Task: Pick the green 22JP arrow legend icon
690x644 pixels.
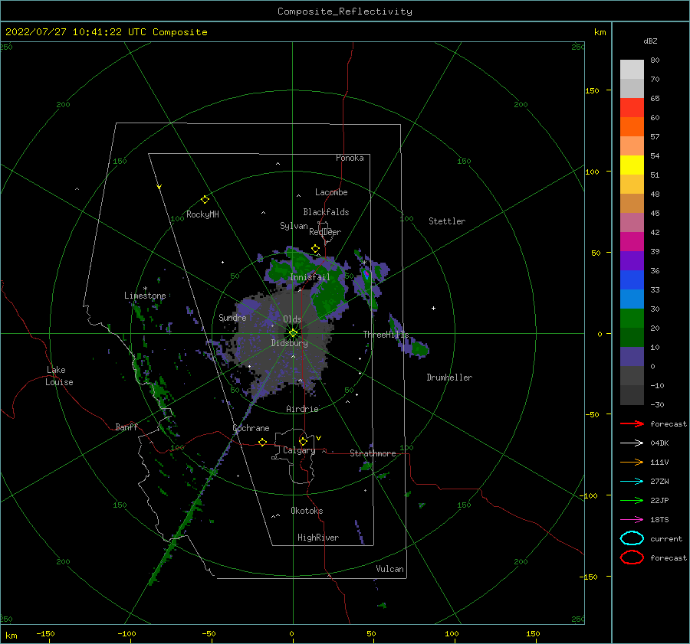Action: 632,500
